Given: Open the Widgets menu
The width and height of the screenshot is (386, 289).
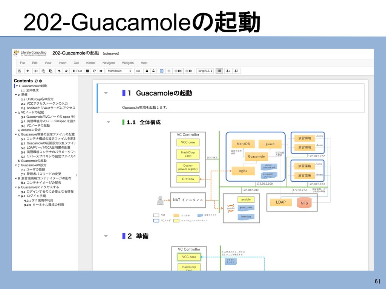Looking at the screenshot, I should click(x=128, y=63).
